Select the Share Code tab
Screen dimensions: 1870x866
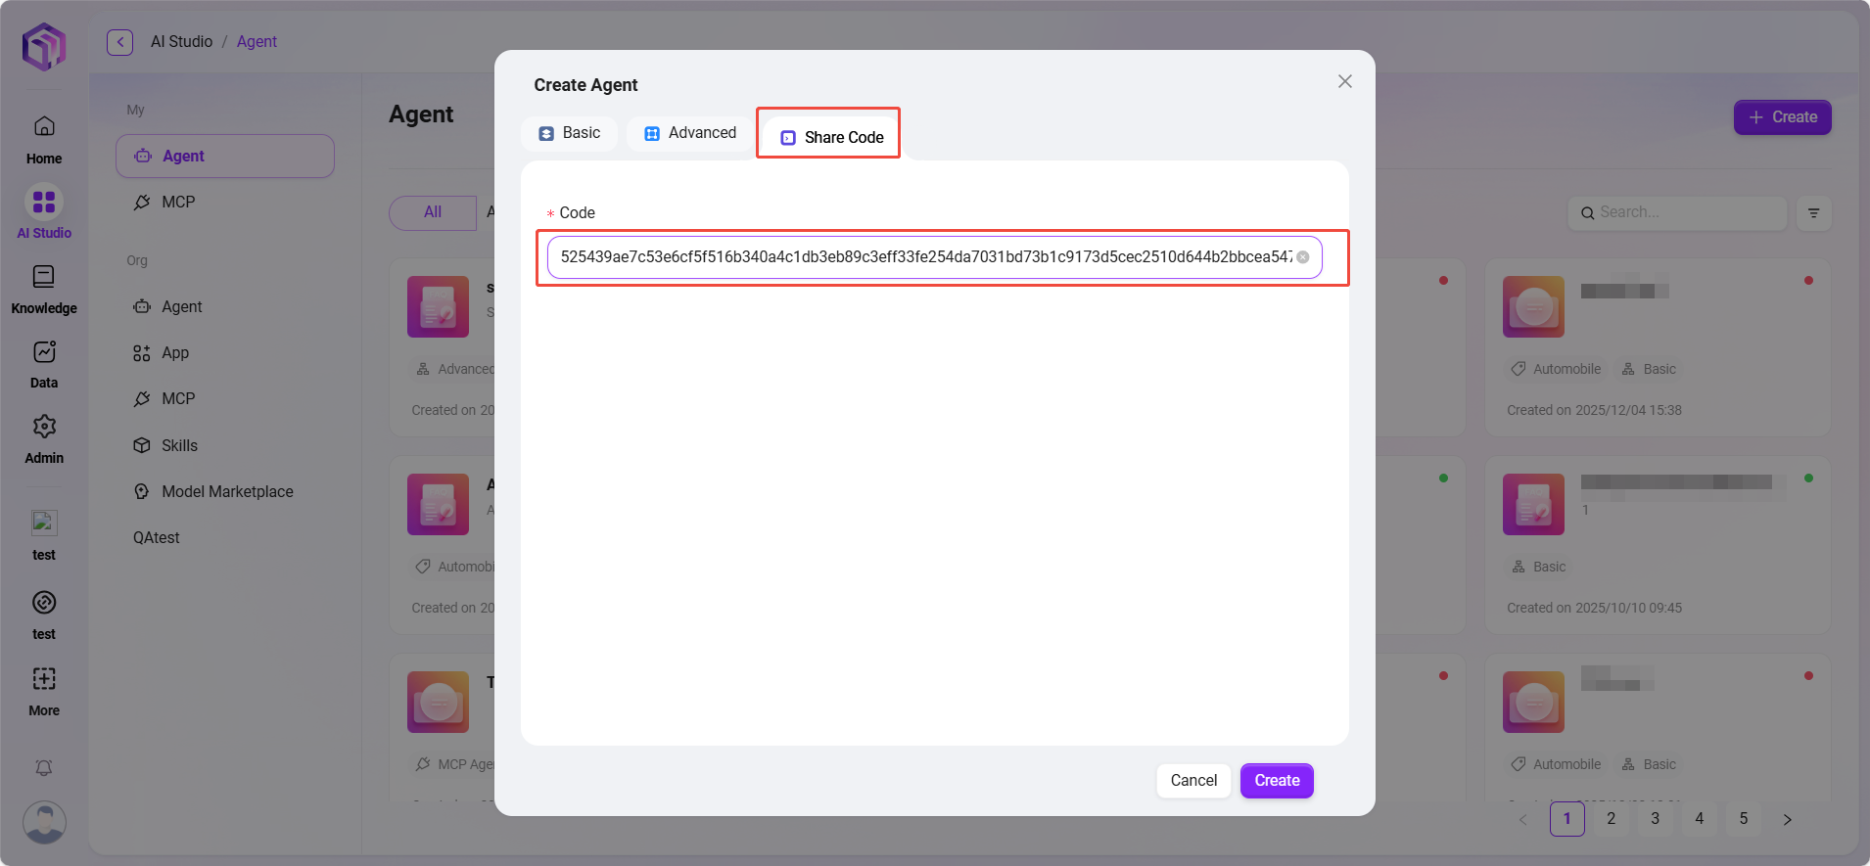831,138
